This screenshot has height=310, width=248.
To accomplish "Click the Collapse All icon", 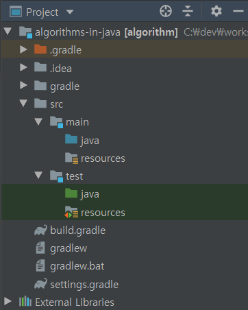I will [188, 11].
